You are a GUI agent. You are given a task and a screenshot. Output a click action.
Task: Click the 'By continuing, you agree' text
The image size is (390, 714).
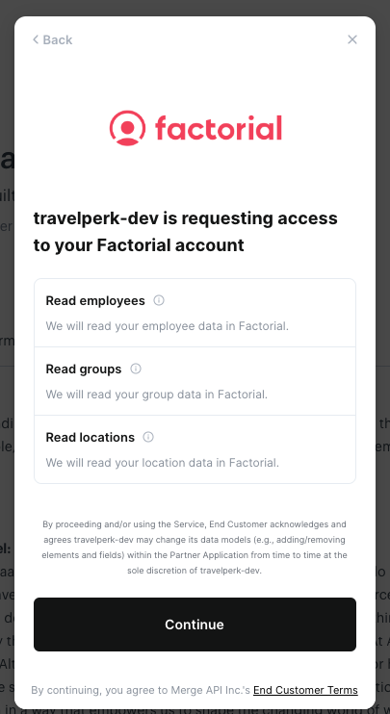tap(141, 690)
